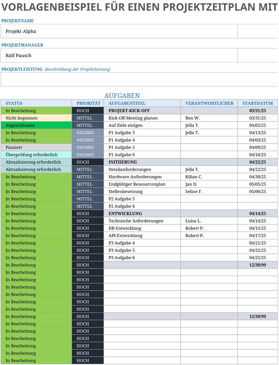Select the start date 04/17/25 cell
Image resolution: width=279 pixels, height=365 pixels.
258,236
